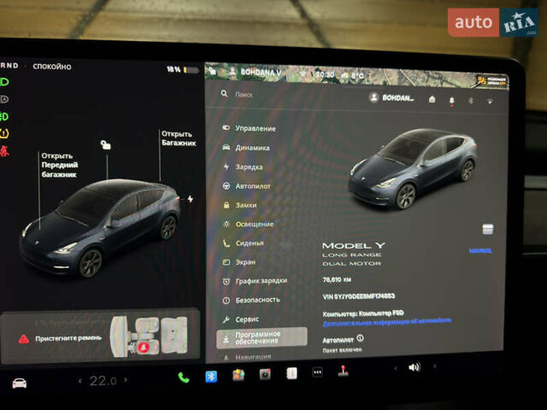The image size is (547, 410).
Task: Open the green phone app
Action: (x=184, y=378)
